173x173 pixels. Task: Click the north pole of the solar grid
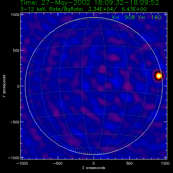pyautogui.click(x=94, y=18)
